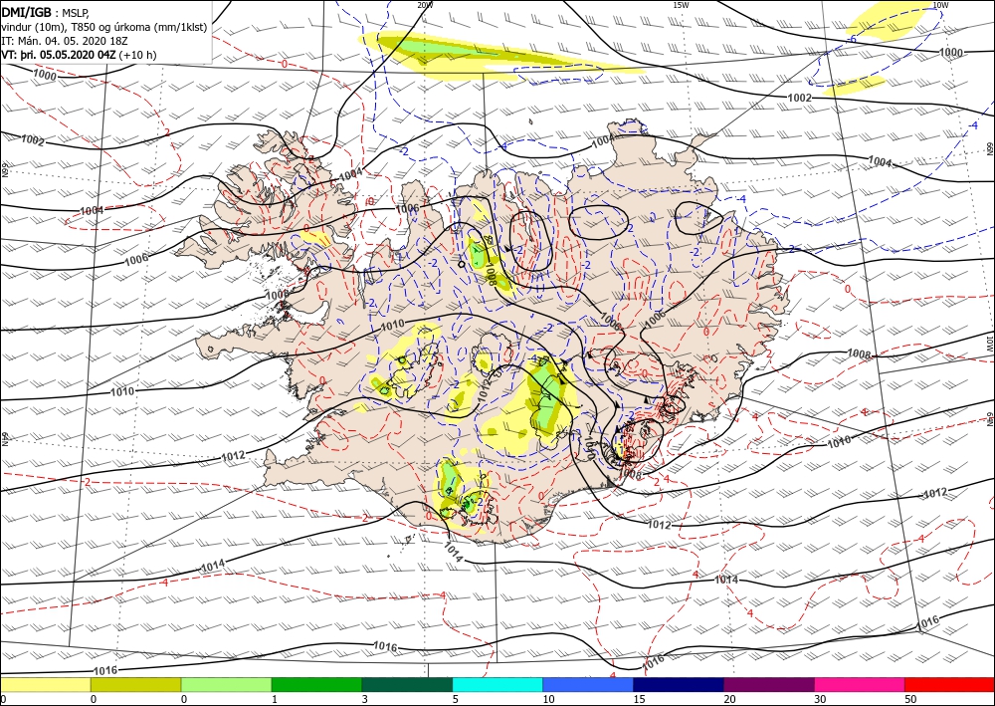Click the '1000' isobar label near top-right corner

[x=951, y=53]
